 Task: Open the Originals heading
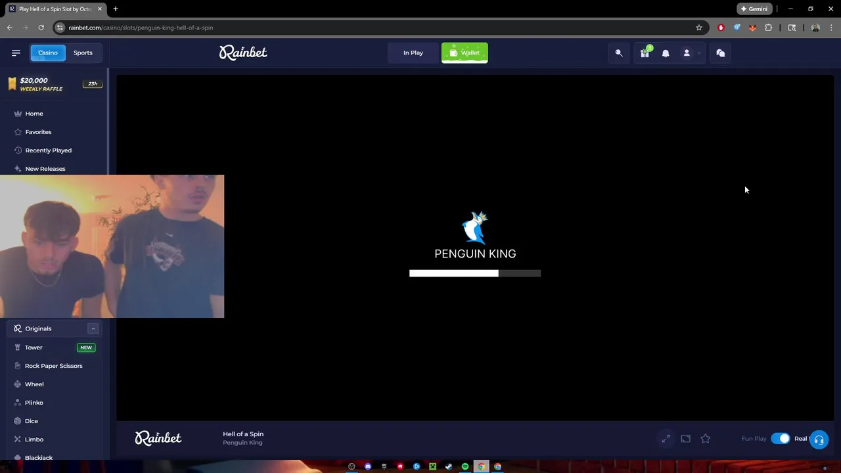38,328
